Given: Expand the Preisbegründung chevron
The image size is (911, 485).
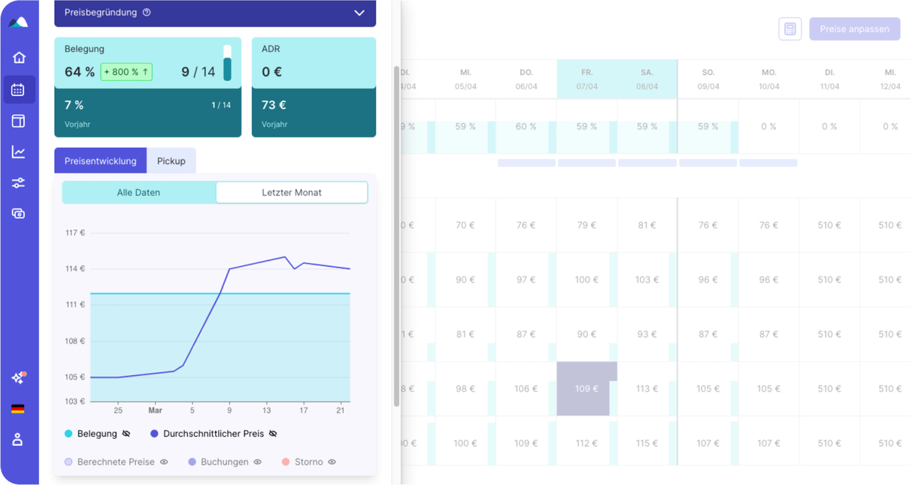Looking at the screenshot, I should pos(359,13).
